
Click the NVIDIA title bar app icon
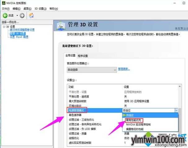click(x=4, y=3)
